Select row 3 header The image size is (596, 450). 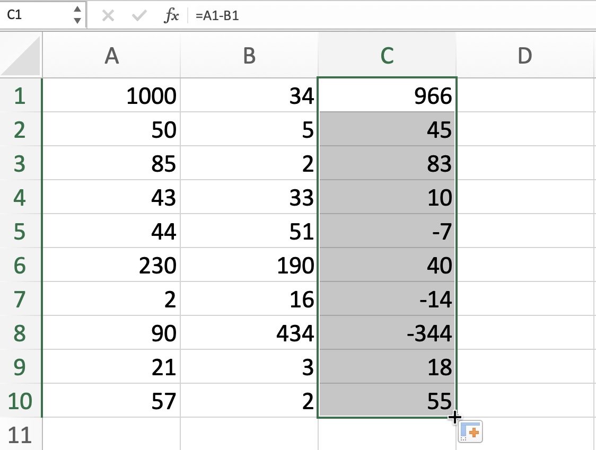pyautogui.click(x=21, y=163)
